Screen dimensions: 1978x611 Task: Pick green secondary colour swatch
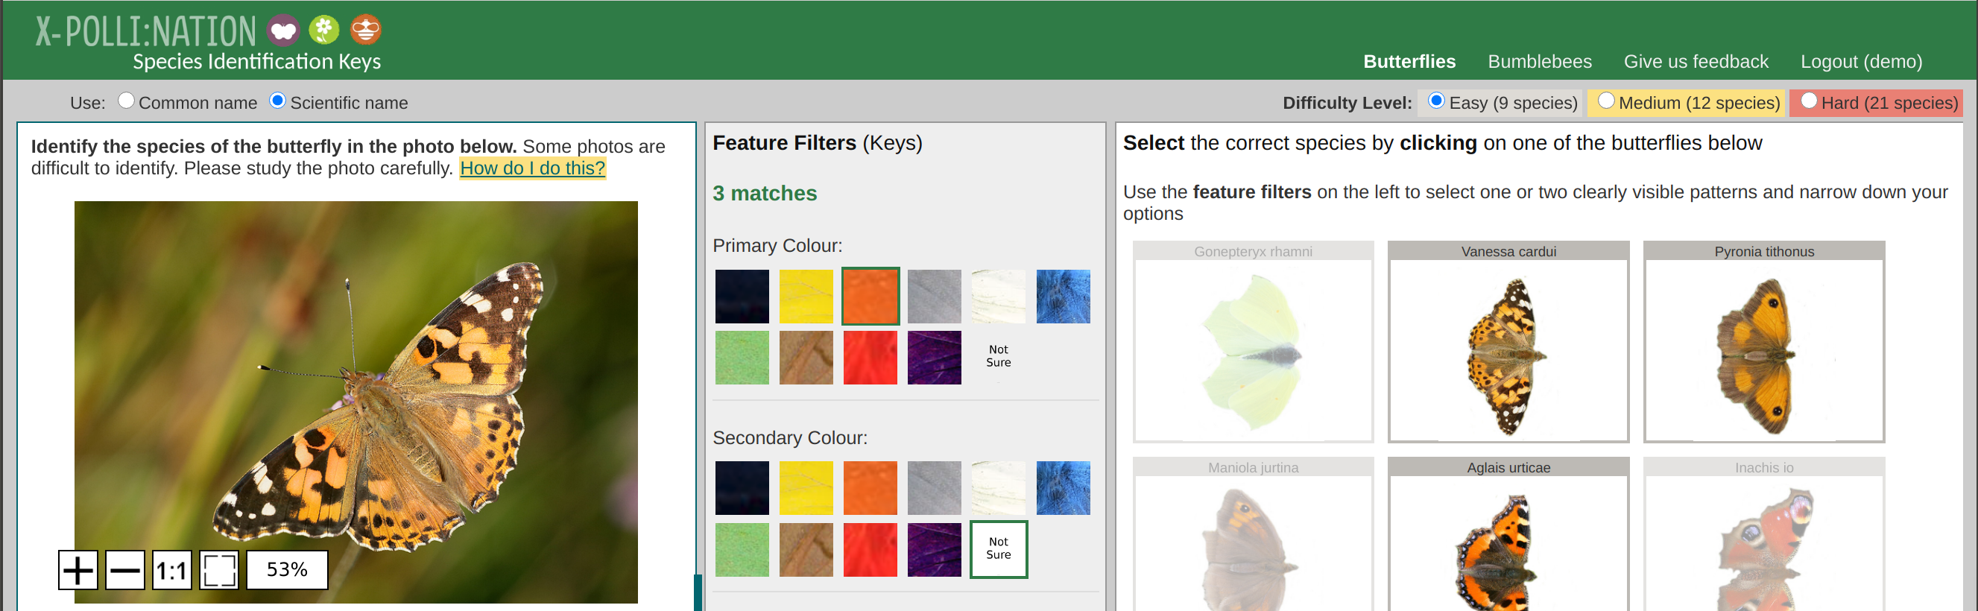pyautogui.click(x=742, y=551)
